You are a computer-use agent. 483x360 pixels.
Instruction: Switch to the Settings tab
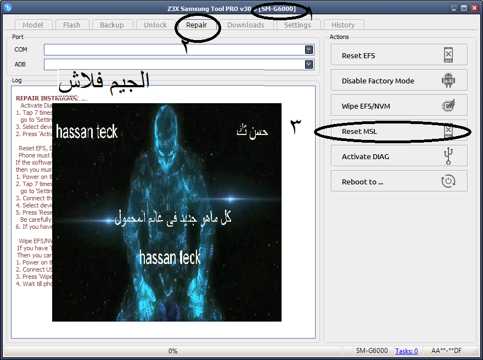click(297, 25)
